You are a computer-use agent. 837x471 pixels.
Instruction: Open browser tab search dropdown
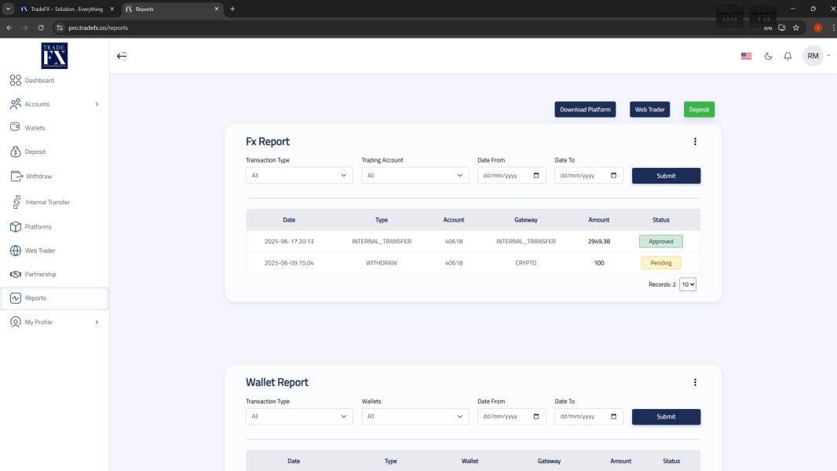[x=8, y=9]
